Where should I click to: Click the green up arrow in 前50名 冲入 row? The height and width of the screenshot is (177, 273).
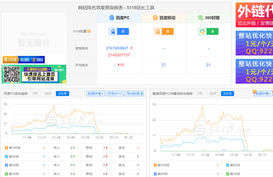coord(74,157)
